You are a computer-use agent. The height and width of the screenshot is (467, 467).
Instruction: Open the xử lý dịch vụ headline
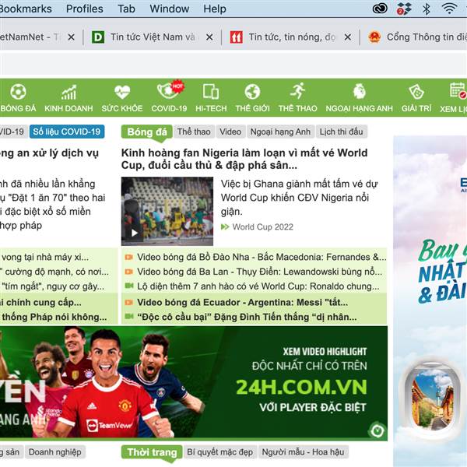49,153
